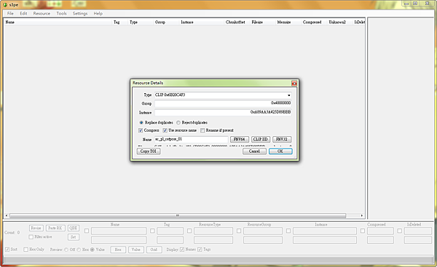Enable the checkbox before the Instance filter

(x=288, y=231)
